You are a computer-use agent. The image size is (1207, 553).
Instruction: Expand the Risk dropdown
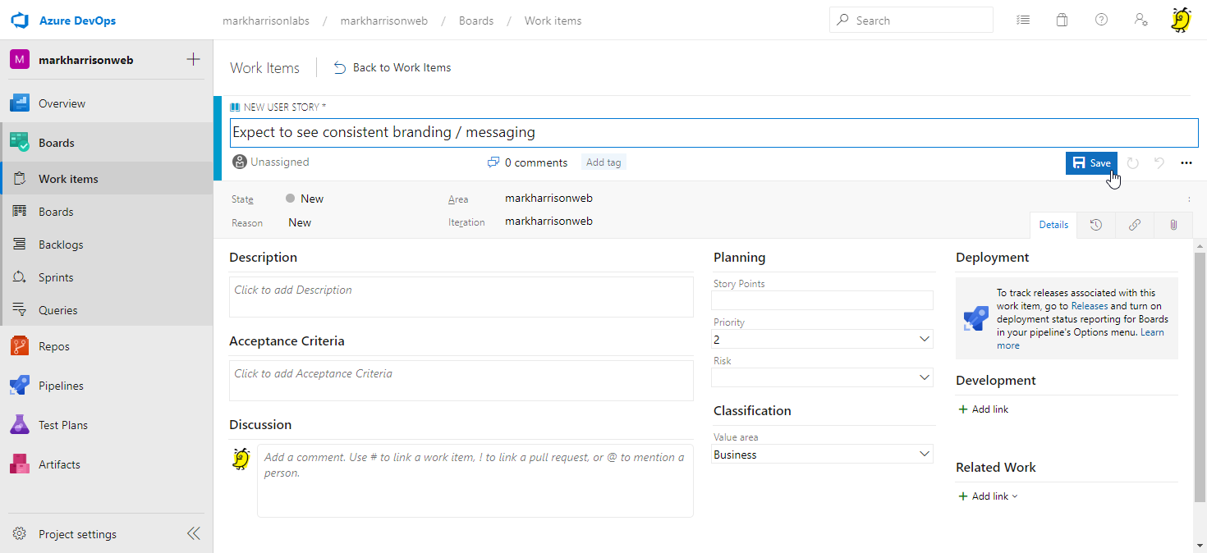click(925, 377)
